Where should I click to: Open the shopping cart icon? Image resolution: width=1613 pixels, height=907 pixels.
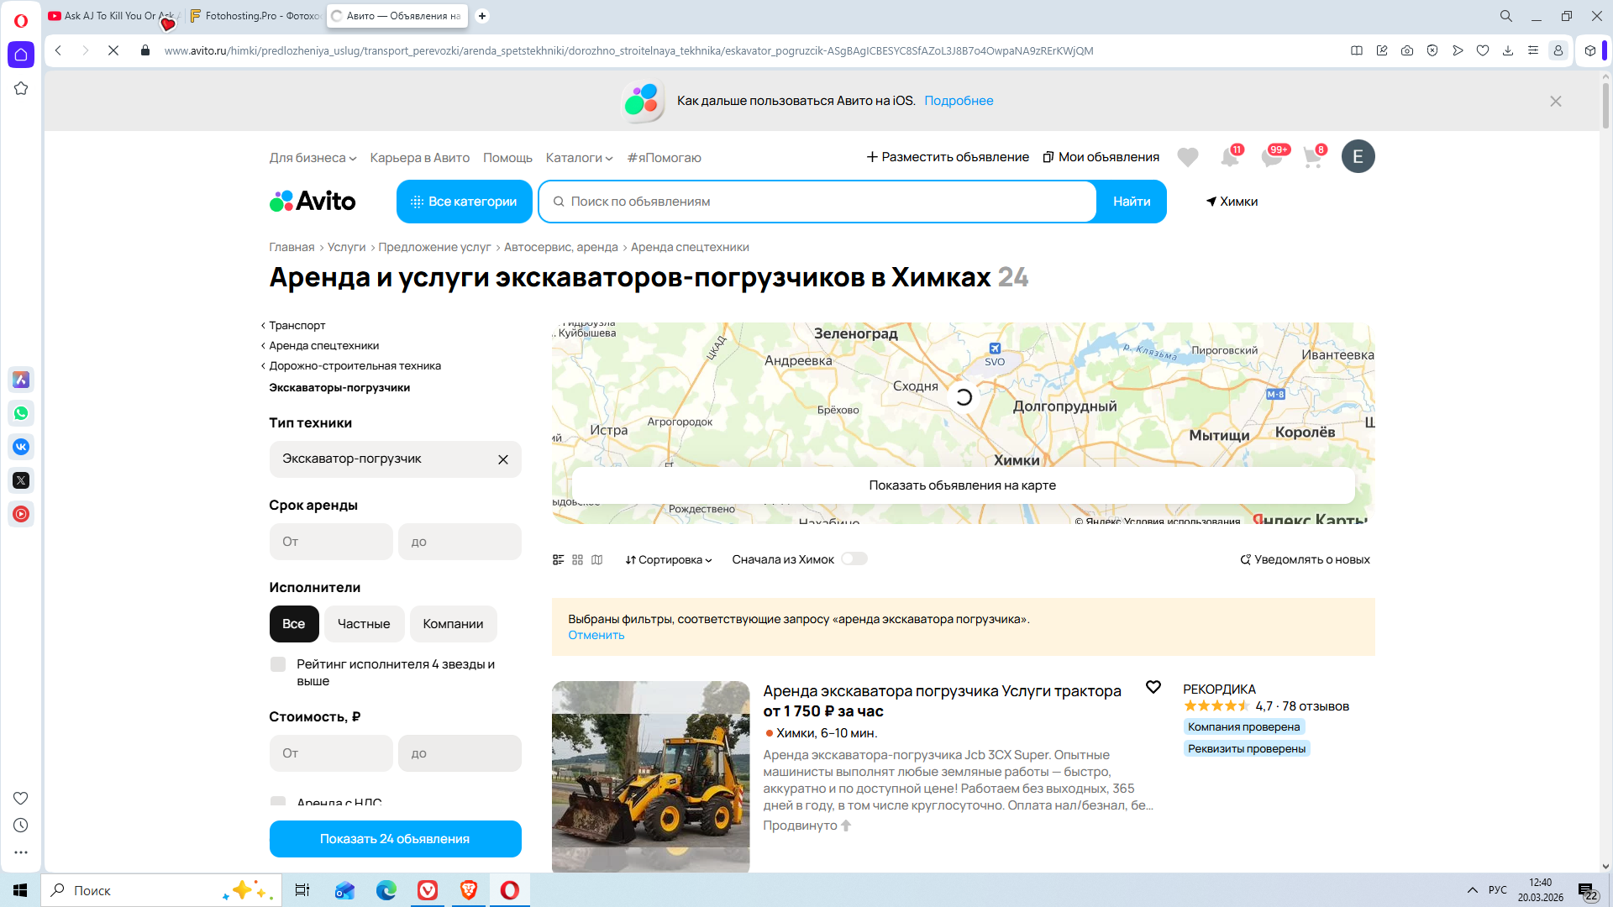tap(1312, 157)
